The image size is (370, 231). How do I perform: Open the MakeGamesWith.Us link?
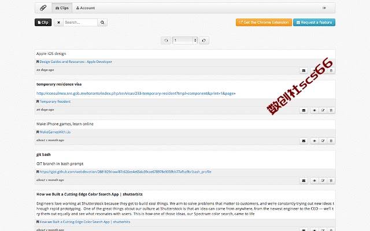(x=55, y=132)
